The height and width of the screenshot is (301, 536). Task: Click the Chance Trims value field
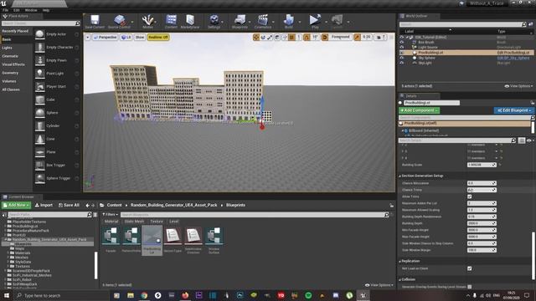[x=482, y=190]
